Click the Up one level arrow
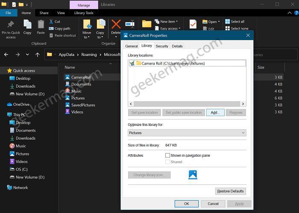 [x=38, y=55]
